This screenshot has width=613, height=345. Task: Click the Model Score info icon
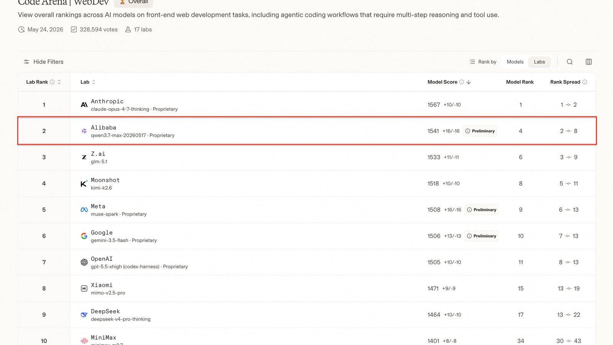tap(462, 82)
